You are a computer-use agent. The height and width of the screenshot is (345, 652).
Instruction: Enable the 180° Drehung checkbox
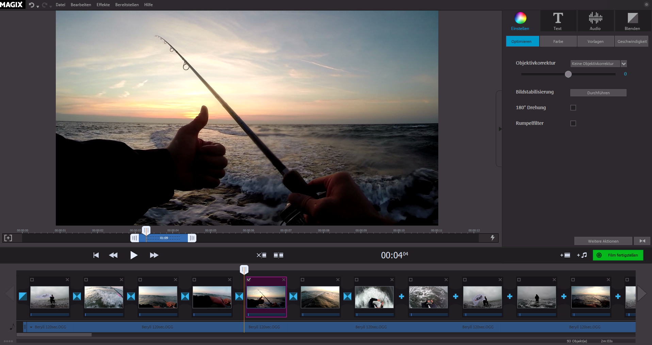coord(573,108)
